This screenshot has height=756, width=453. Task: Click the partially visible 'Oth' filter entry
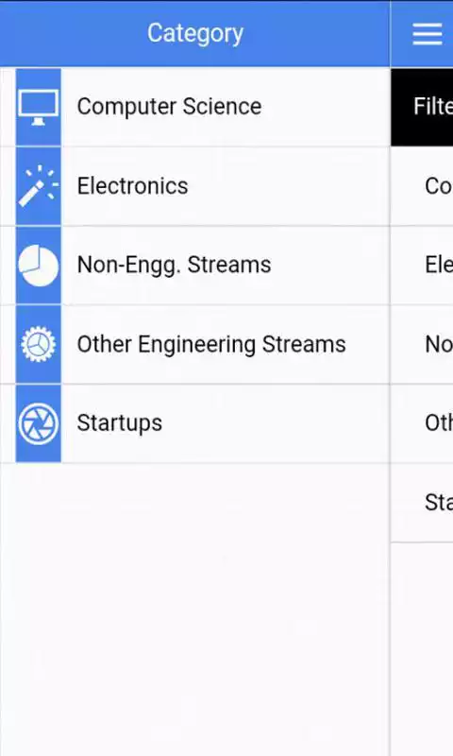(x=422, y=423)
